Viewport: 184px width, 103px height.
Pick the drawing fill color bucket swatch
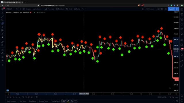[x=72, y=101]
